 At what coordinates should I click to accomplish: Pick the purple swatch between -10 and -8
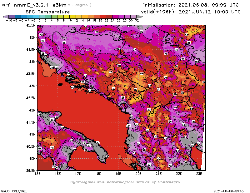click(x=12, y=17)
